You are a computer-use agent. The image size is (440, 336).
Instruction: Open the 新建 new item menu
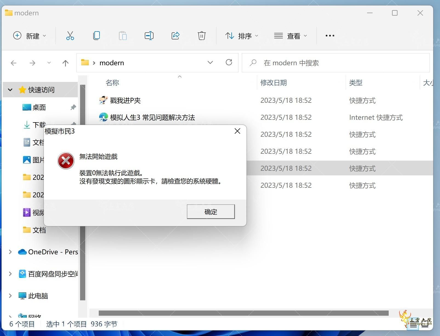pyautogui.click(x=30, y=36)
